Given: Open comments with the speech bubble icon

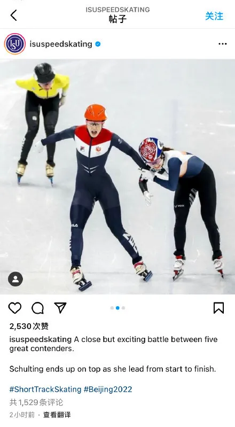Looking at the screenshot, I should point(37,308).
